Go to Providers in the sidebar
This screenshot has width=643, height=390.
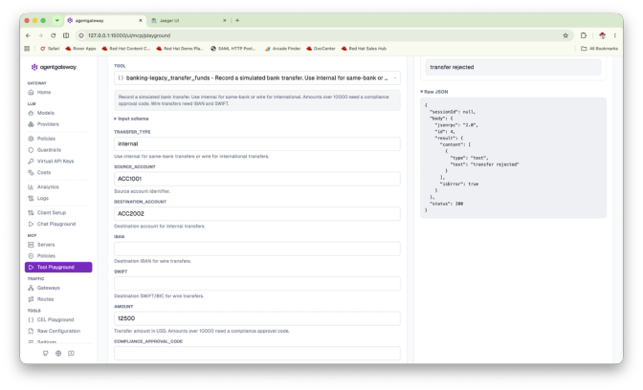[48, 124]
